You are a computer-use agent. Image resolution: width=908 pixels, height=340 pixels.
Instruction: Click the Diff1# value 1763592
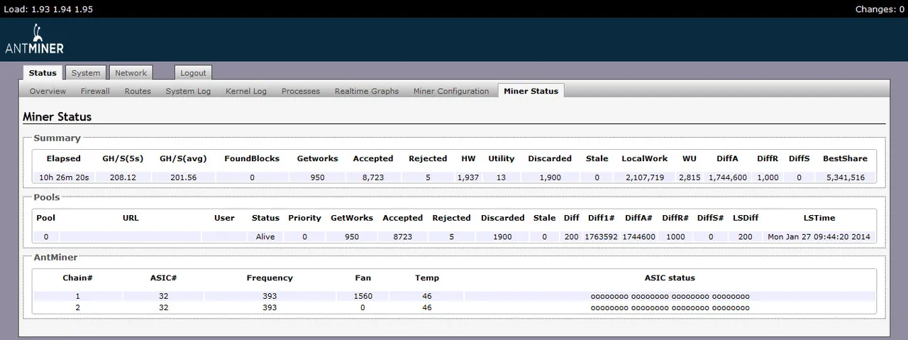pyautogui.click(x=601, y=237)
